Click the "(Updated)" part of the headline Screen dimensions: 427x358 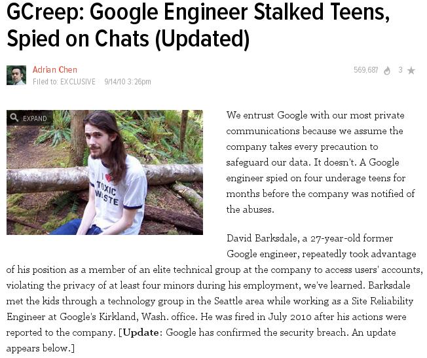pos(202,39)
